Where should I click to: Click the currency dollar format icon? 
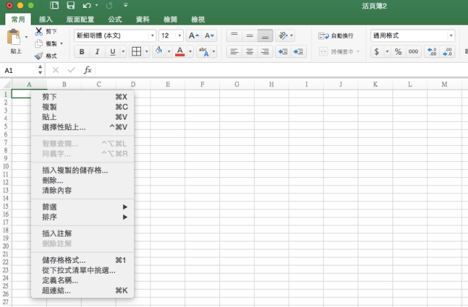(376, 52)
